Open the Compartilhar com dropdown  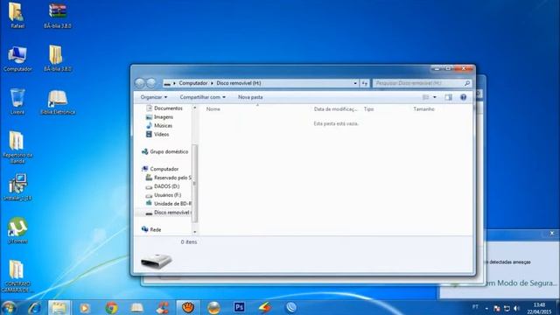tap(202, 97)
